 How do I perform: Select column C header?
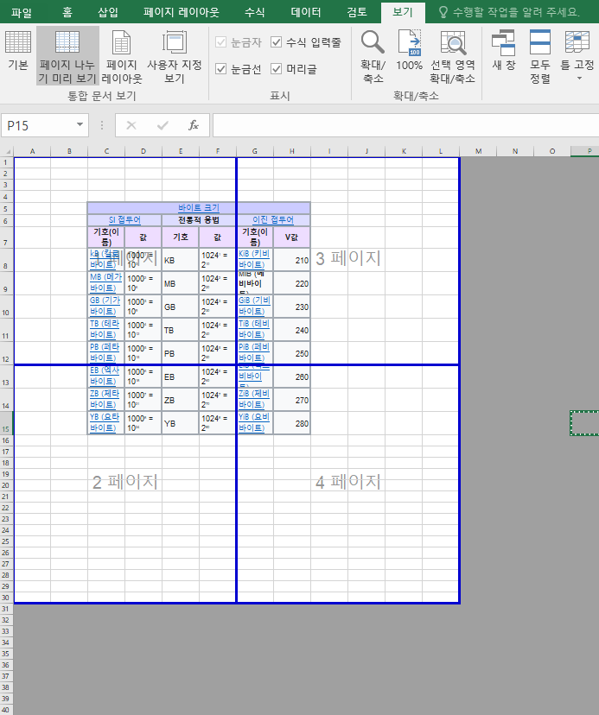click(x=106, y=151)
